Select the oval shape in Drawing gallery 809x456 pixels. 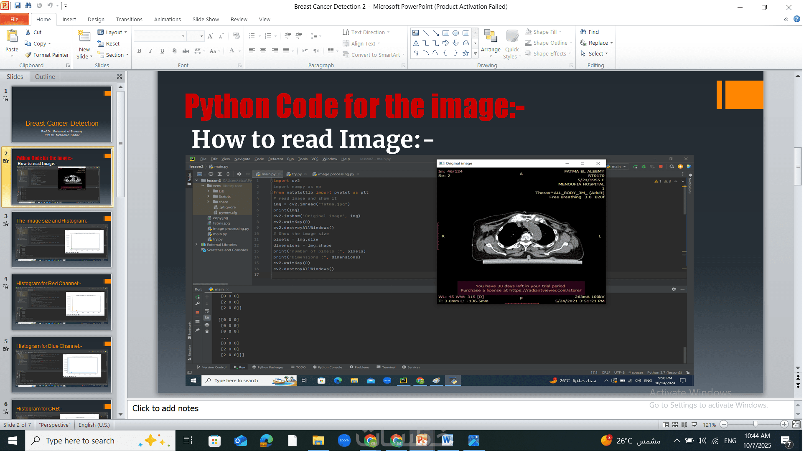pyautogui.click(x=455, y=33)
